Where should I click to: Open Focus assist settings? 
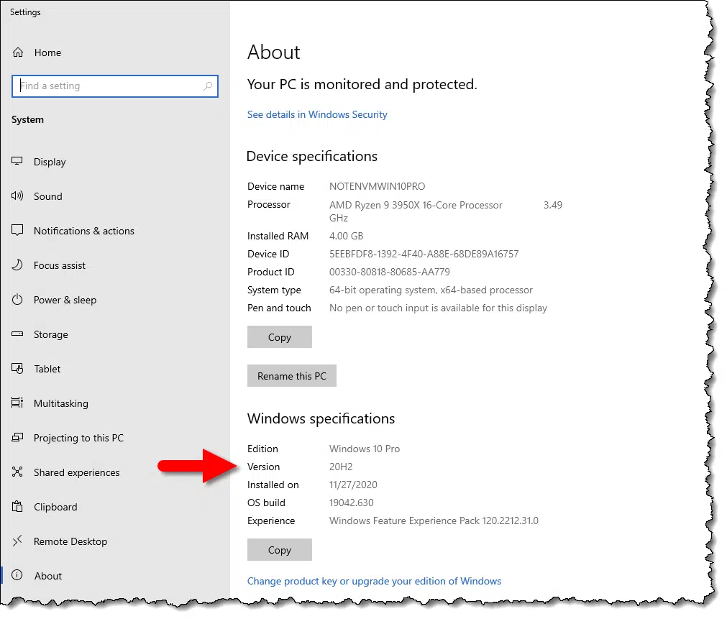point(60,265)
